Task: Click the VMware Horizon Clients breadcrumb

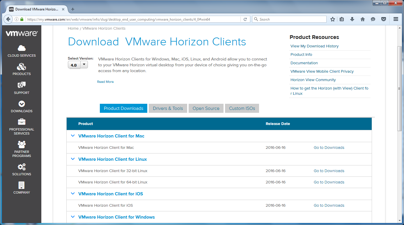Action: pos(104,28)
